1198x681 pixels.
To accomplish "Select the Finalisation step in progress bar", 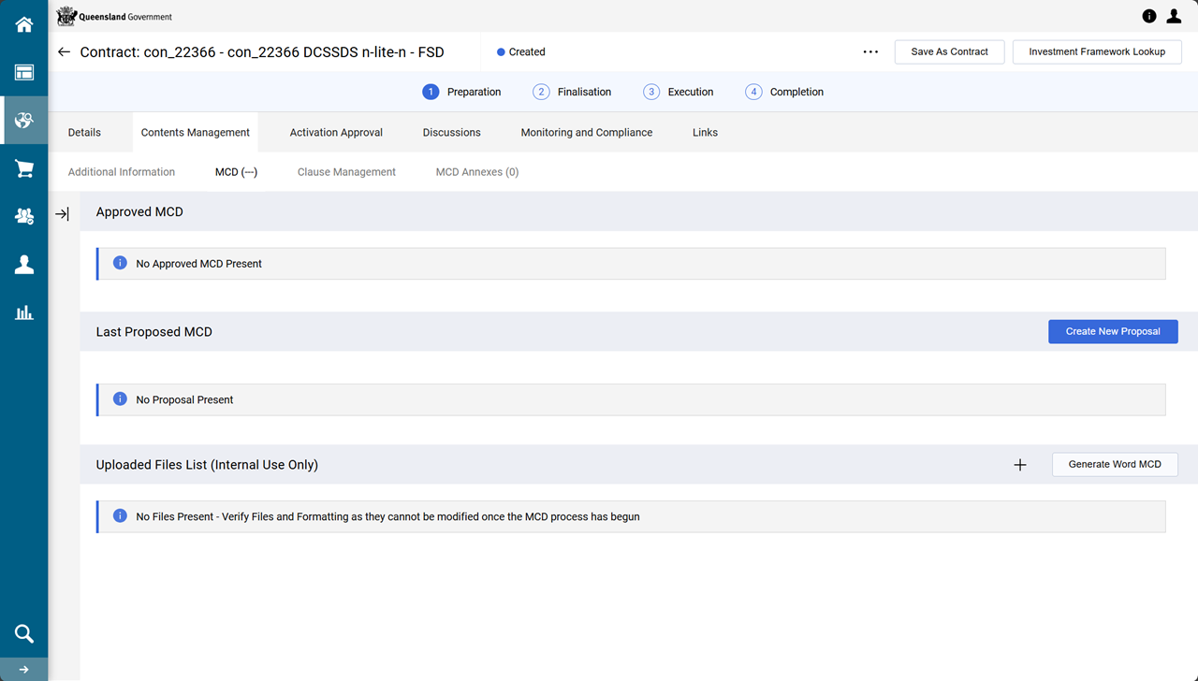I will click(x=573, y=92).
